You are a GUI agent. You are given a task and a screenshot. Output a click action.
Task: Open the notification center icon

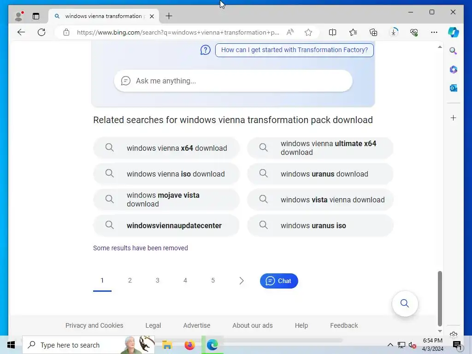(457, 345)
